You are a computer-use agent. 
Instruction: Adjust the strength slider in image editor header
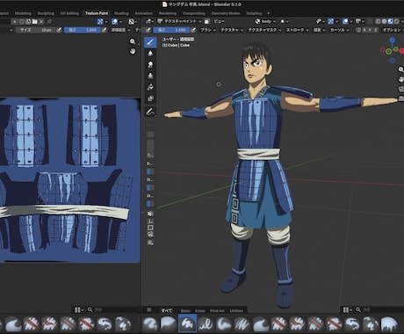pyautogui.click(x=83, y=30)
